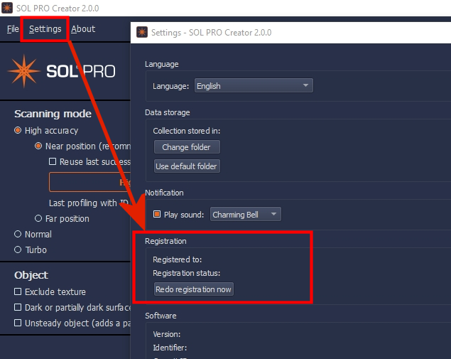Select Near position radio option

(38, 146)
